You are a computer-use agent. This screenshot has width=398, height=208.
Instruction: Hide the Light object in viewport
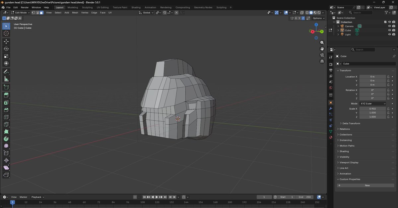[389, 34]
